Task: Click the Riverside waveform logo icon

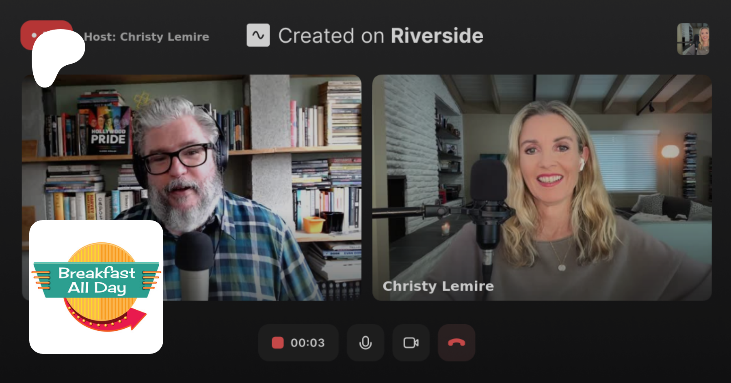Action: click(258, 35)
